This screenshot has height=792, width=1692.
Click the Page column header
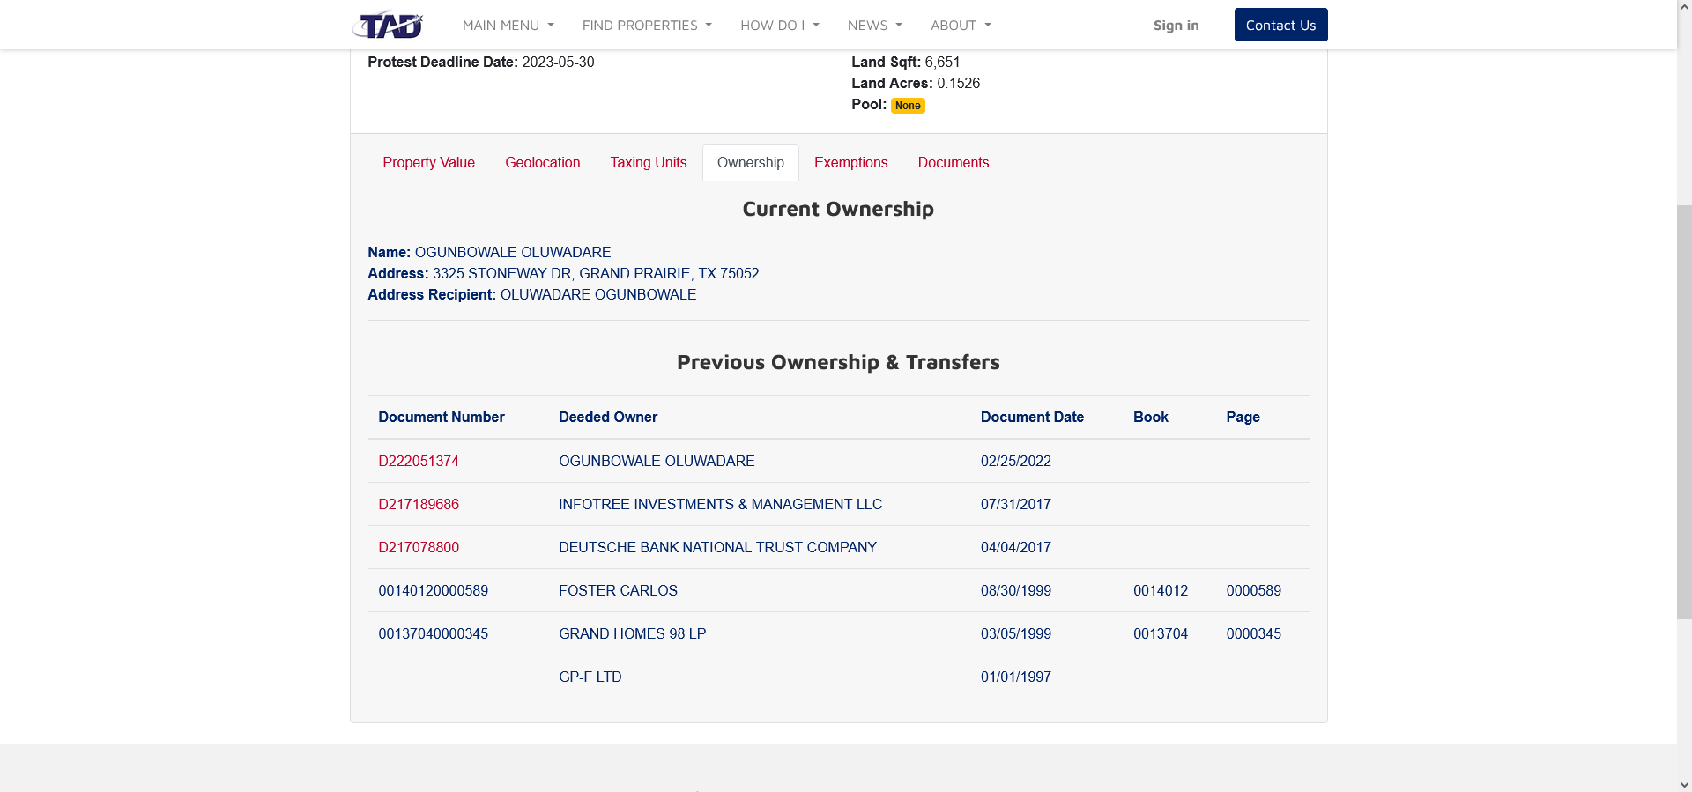1243,417
